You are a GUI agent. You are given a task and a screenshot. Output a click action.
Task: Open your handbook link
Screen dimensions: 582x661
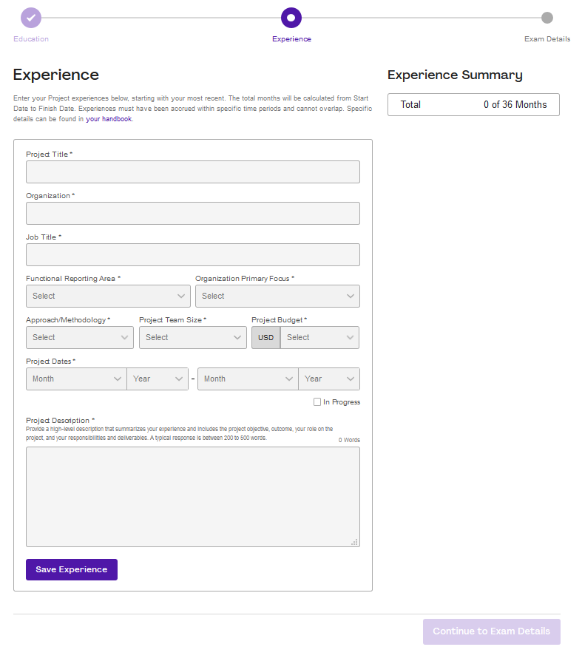pyautogui.click(x=109, y=118)
